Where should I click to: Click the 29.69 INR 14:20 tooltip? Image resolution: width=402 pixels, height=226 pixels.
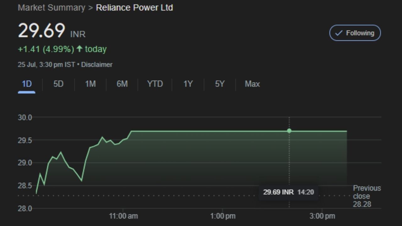(x=288, y=192)
